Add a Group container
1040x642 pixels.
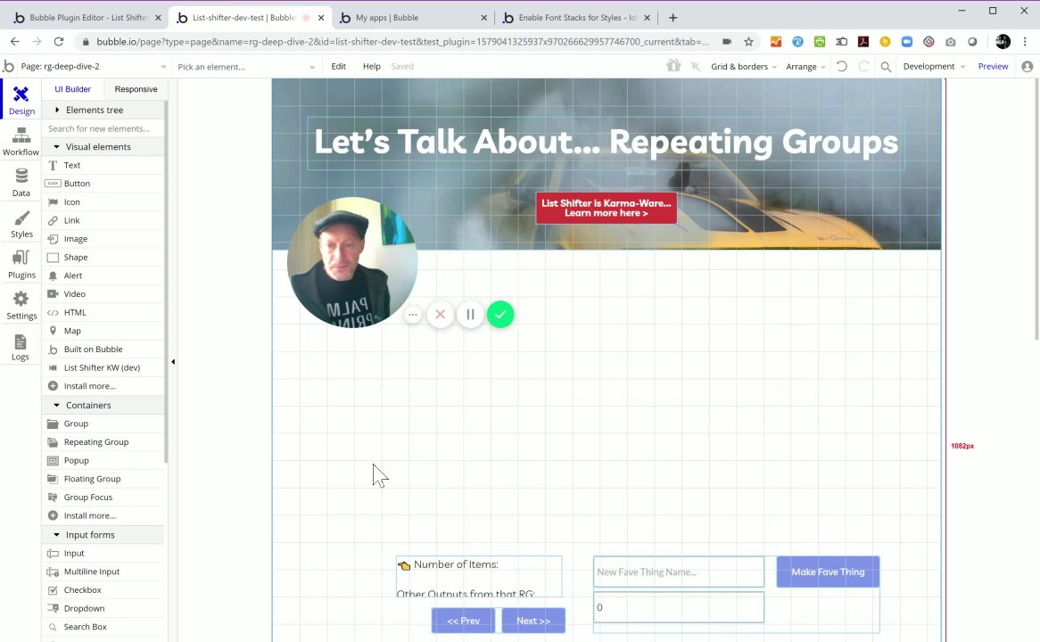tap(103, 424)
